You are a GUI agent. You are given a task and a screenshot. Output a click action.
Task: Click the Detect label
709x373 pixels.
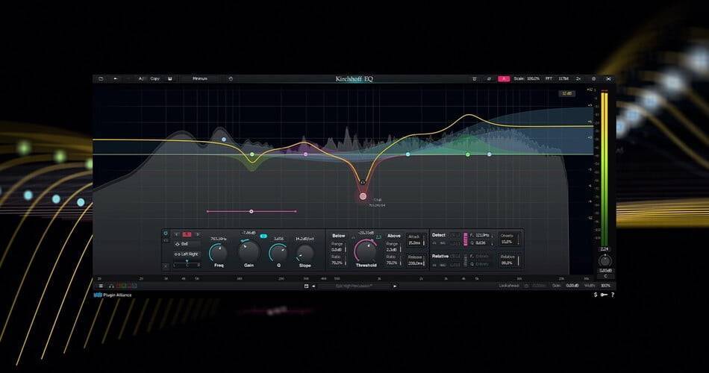tap(439, 235)
